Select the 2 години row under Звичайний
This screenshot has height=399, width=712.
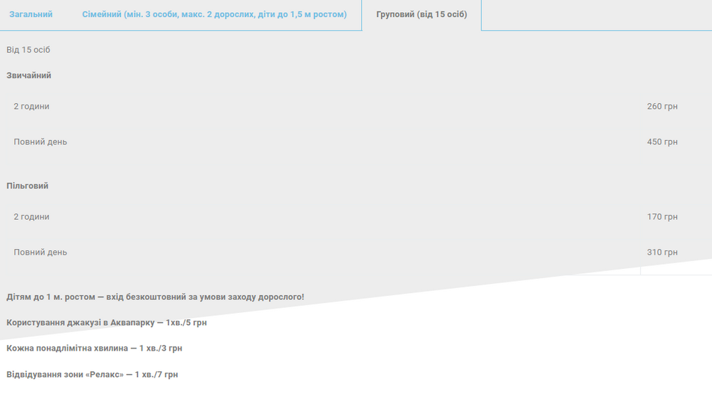click(x=31, y=107)
